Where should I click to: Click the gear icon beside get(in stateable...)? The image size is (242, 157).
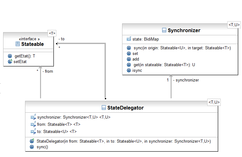[x=129, y=65]
